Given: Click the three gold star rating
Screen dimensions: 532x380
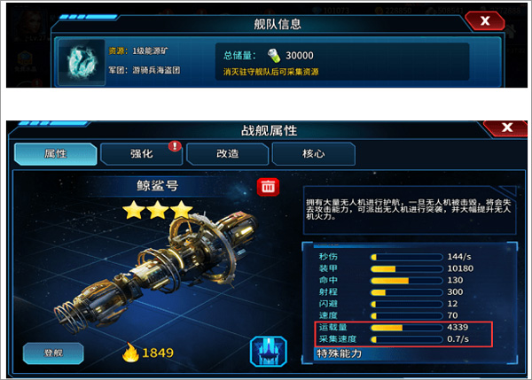Looking at the screenshot, I should click(158, 210).
